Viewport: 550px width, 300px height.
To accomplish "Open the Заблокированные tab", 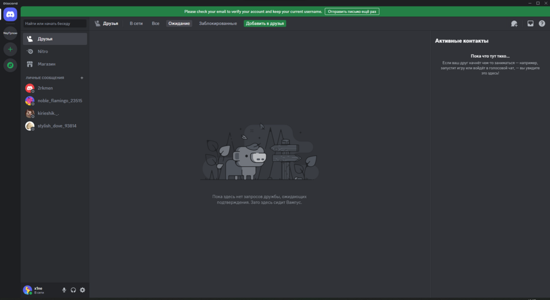I will [x=218, y=24].
